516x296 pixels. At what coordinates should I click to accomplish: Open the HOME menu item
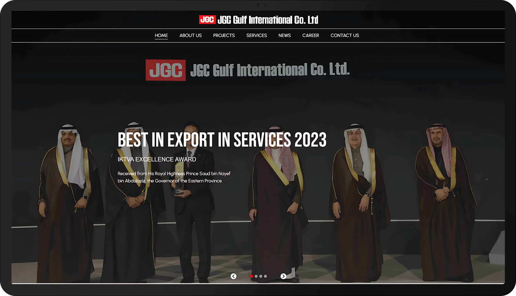161,35
